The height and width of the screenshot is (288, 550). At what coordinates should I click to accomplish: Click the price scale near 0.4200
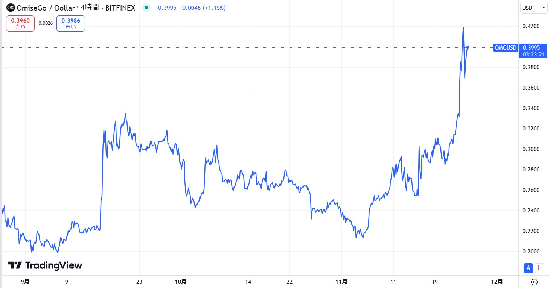[x=531, y=26]
